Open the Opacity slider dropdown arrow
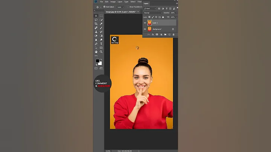 pos(177,13)
